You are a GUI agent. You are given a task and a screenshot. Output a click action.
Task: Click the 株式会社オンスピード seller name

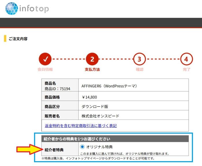tap(100, 116)
